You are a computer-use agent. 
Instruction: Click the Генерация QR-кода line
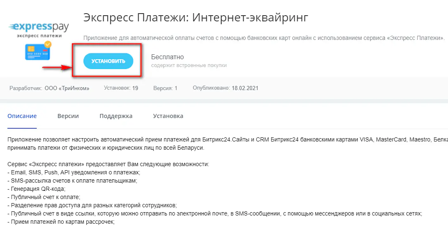pos(37,189)
